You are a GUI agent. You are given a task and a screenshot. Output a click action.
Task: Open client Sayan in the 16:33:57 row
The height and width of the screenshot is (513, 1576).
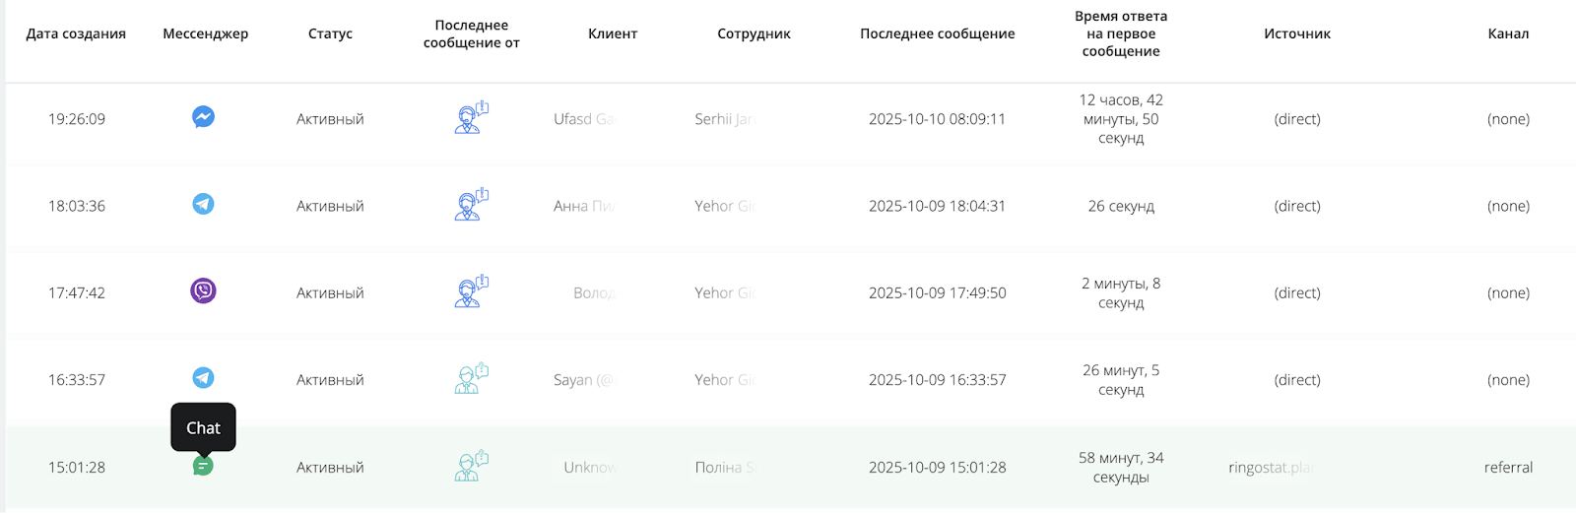pyautogui.click(x=582, y=380)
